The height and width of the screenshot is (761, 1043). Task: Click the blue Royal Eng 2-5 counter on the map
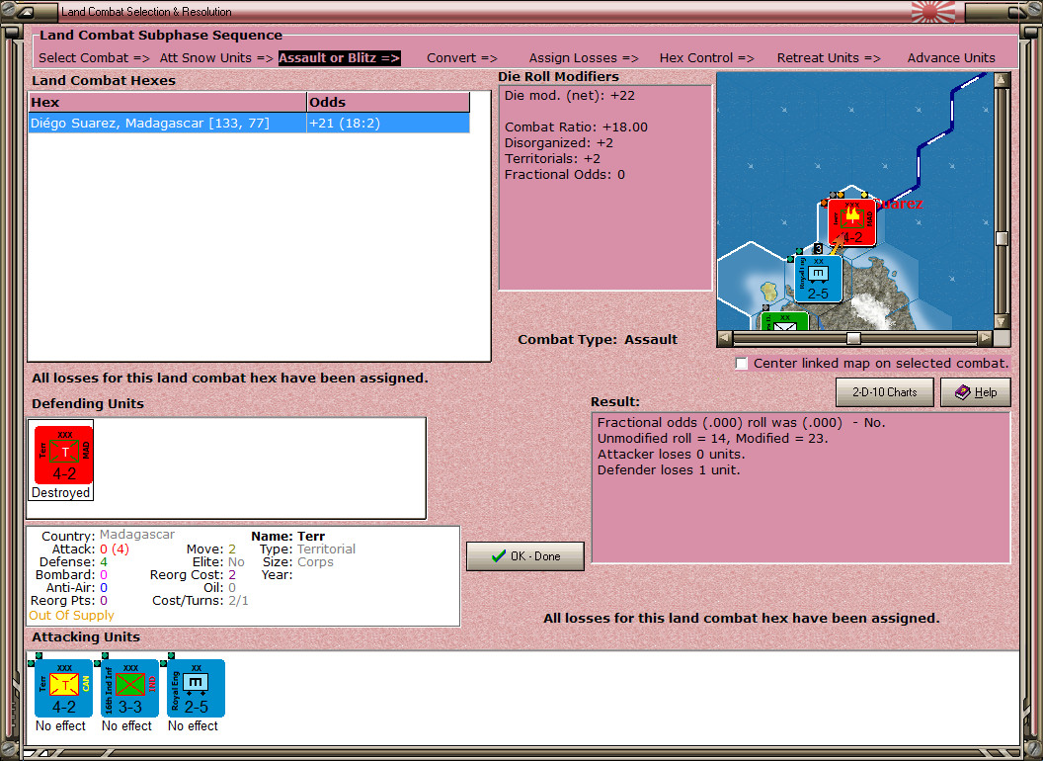click(x=818, y=279)
